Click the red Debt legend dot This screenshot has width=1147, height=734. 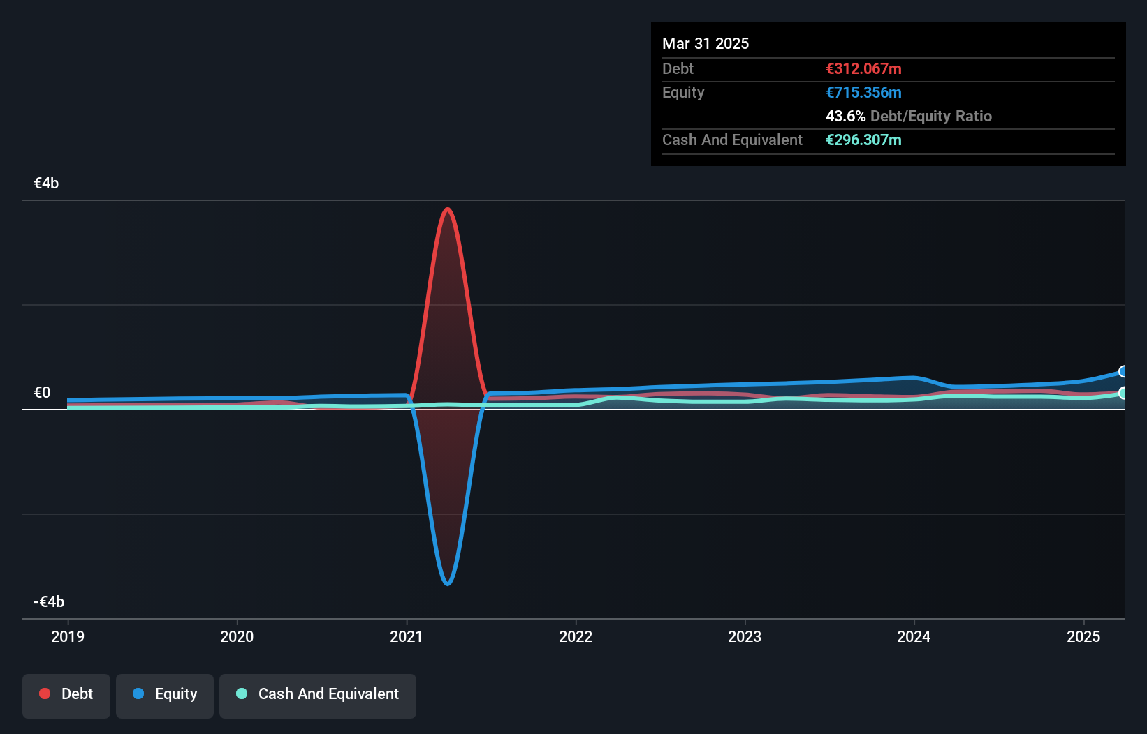[45, 694]
